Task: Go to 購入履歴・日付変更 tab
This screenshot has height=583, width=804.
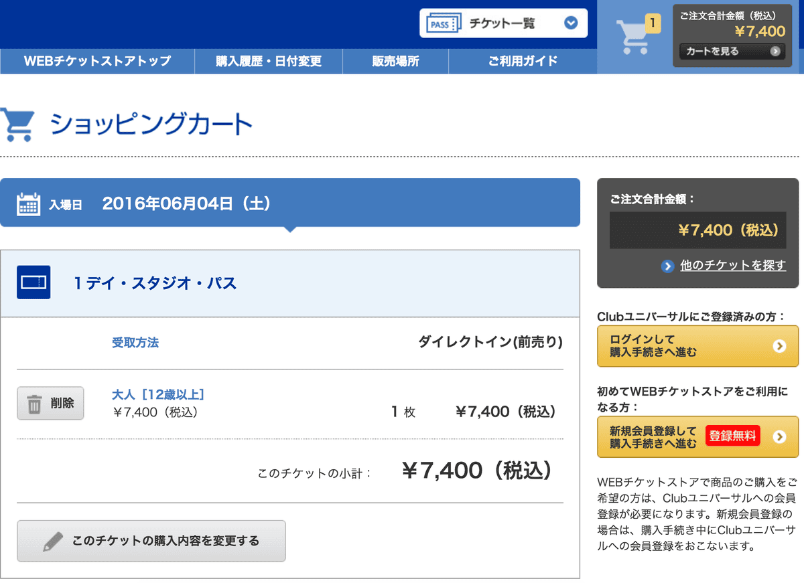Action: pyautogui.click(x=269, y=61)
